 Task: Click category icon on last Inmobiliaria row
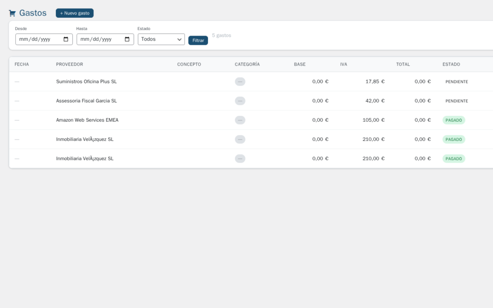[240, 158]
